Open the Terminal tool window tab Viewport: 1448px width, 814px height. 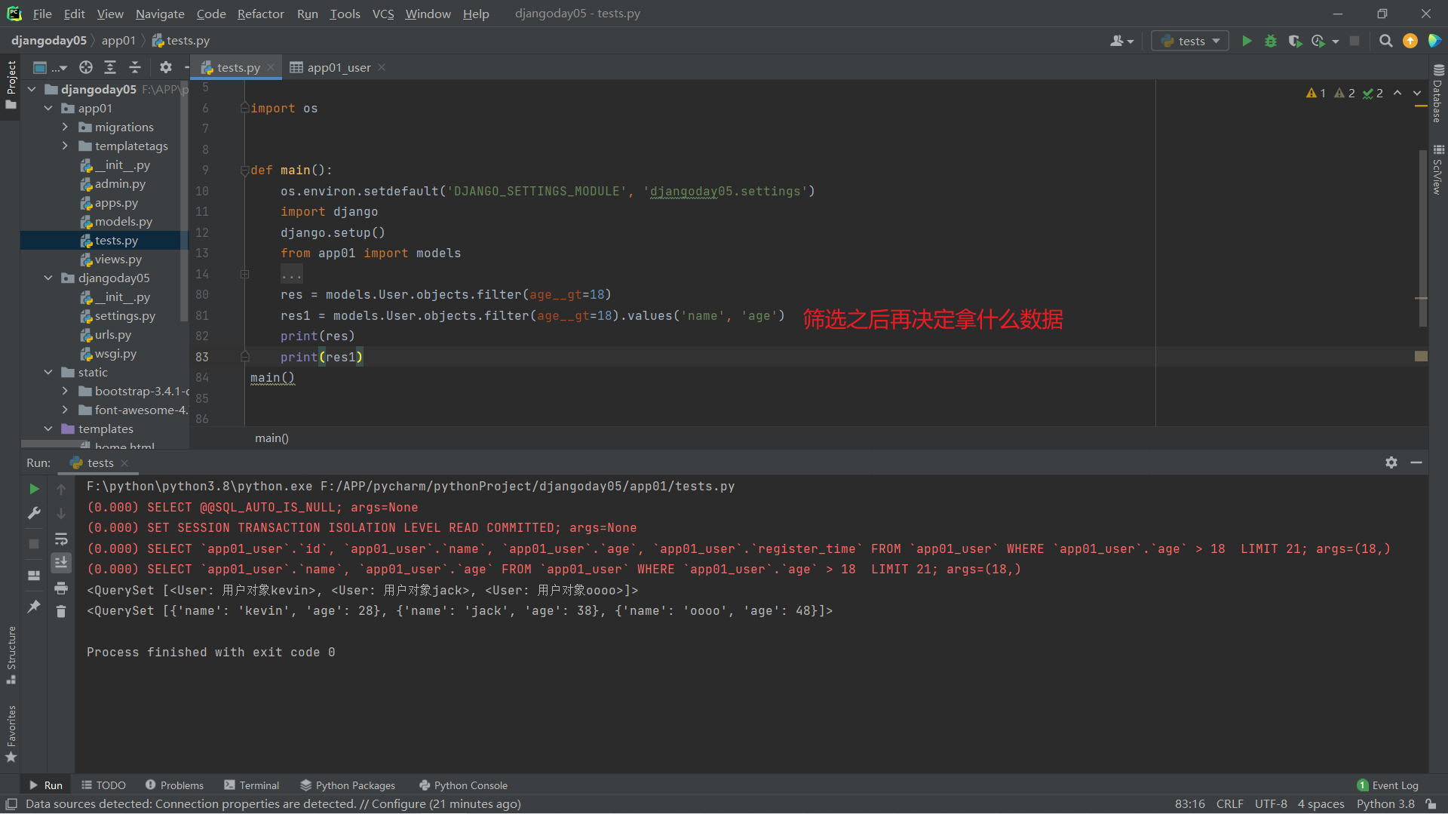click(x=252, y=785)
